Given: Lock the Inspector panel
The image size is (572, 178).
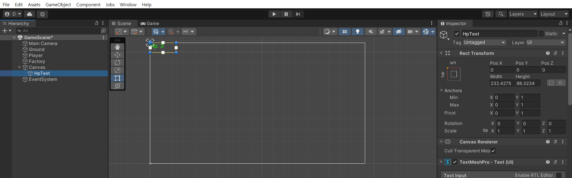Looking at the screenshot, I should click(x=561, y=23).
